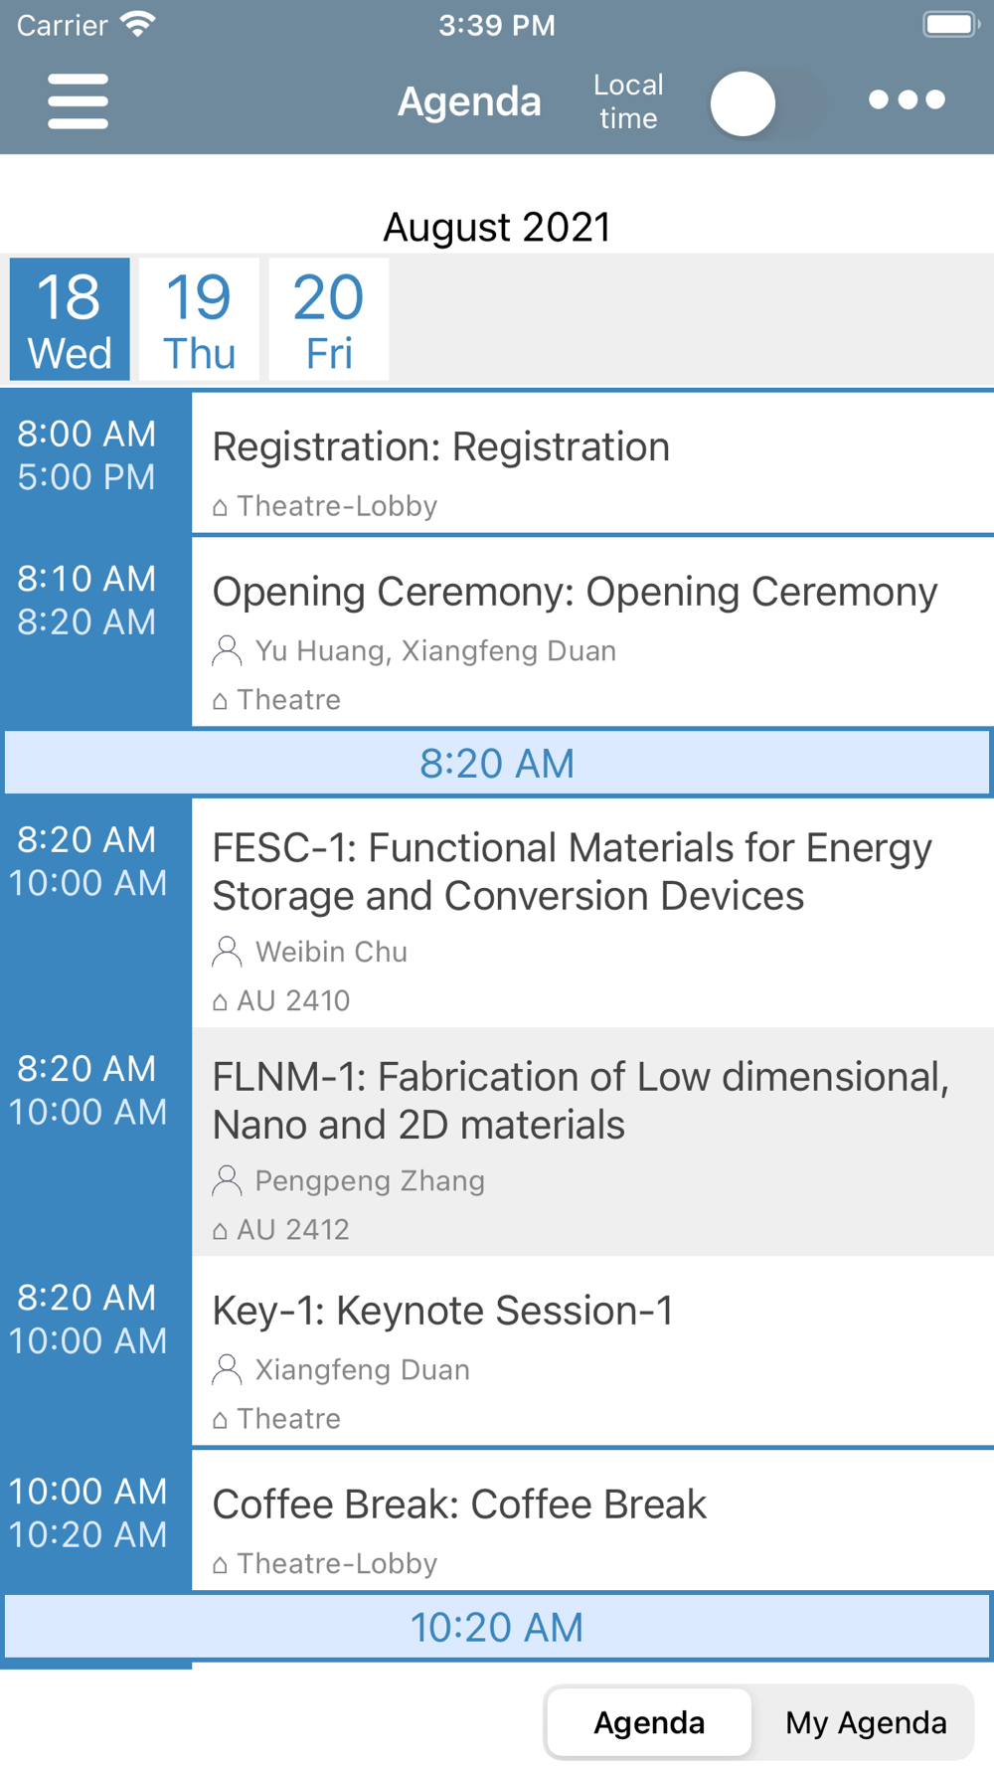The height and width of the screenshot is (1768, 994).
Task: Tap the 10:20 AM time divider
Action: (x=497, y=1627)
